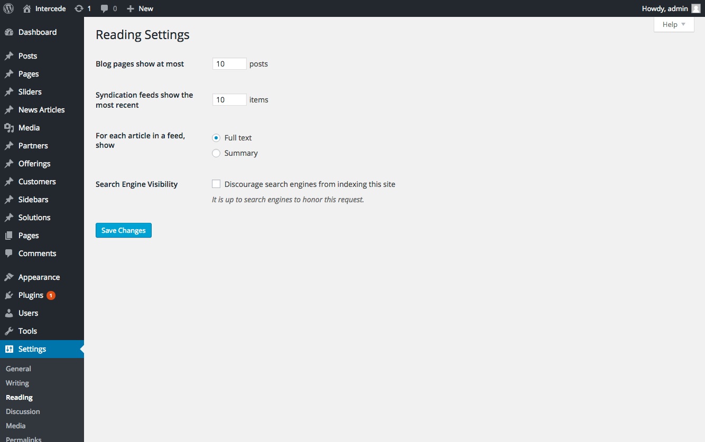
Task: Open the WordPress logo menu
Action: (8, 8)
